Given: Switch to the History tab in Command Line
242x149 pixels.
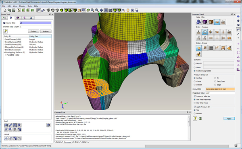Looking at the screenshot, I should pyautogui.click(x=85, y=142).
